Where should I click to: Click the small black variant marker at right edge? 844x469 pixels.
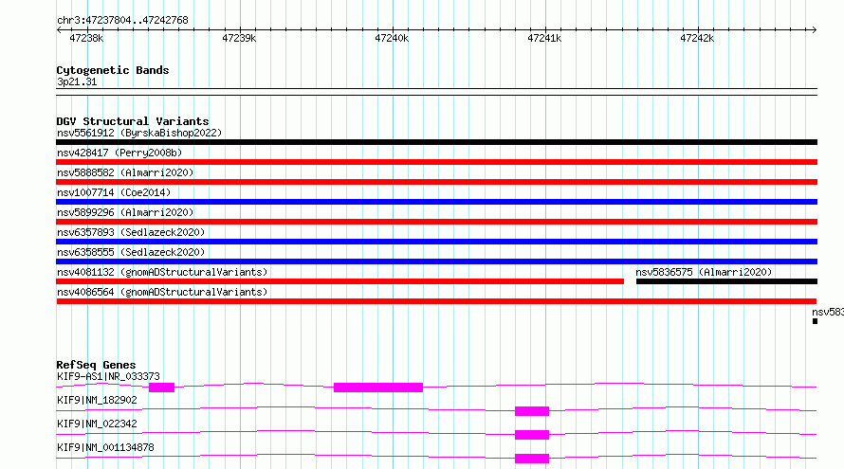(815, 321)
